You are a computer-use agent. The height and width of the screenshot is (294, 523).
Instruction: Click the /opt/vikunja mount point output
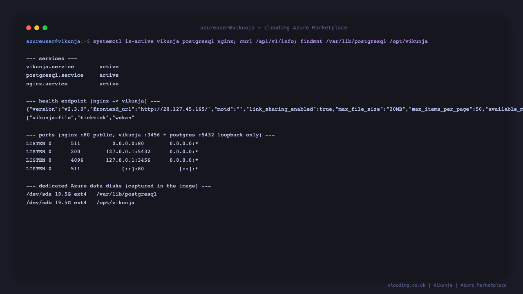[x=116, y=203]
